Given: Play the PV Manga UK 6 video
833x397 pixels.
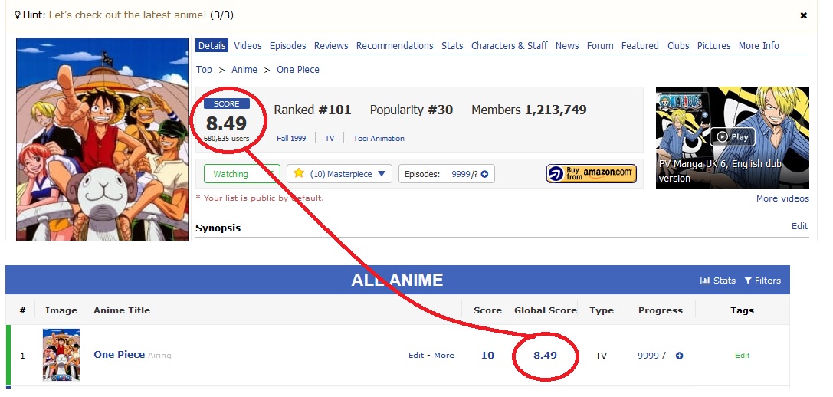Looking at the screenshot, I should point(732,137).
